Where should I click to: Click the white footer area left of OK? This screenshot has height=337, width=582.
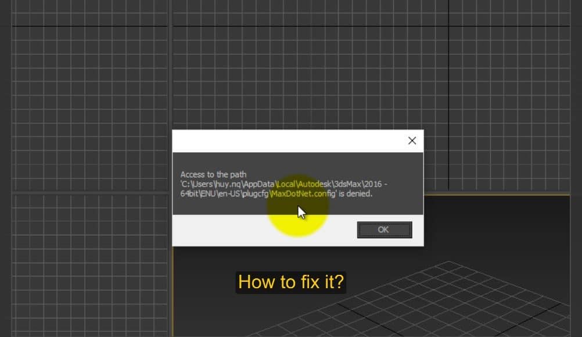261,230
